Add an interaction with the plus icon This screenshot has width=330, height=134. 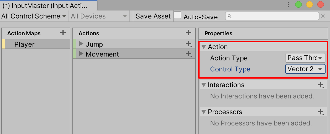pos(321,85)
